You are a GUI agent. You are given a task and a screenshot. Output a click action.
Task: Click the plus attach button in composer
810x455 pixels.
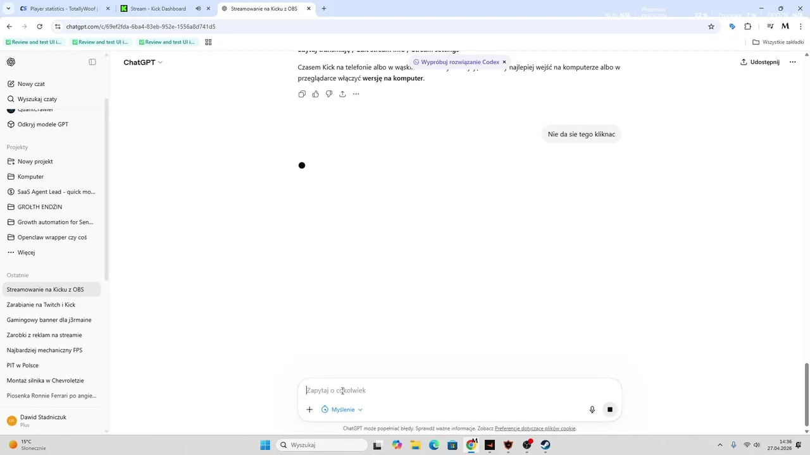tap(309, 409)
